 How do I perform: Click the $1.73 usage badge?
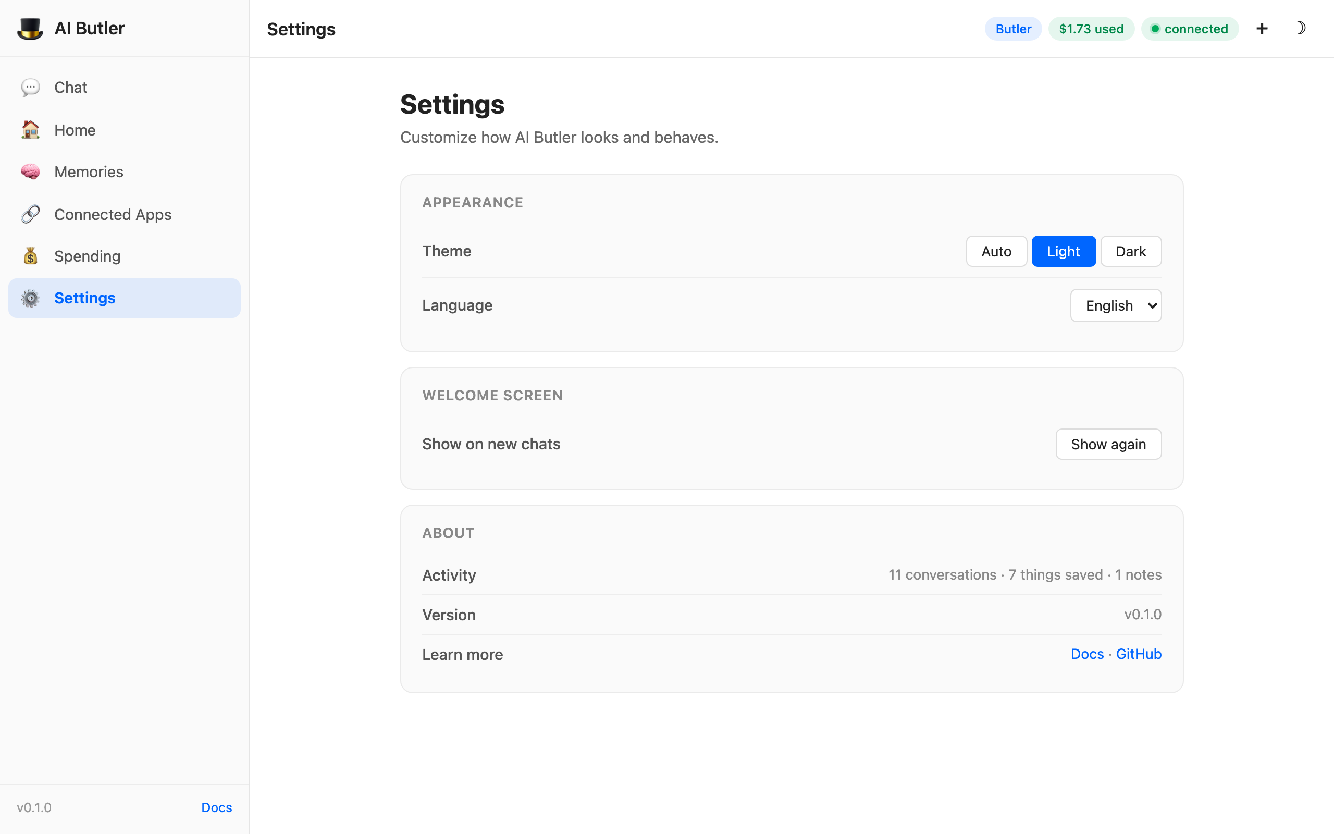(1091, 28)
